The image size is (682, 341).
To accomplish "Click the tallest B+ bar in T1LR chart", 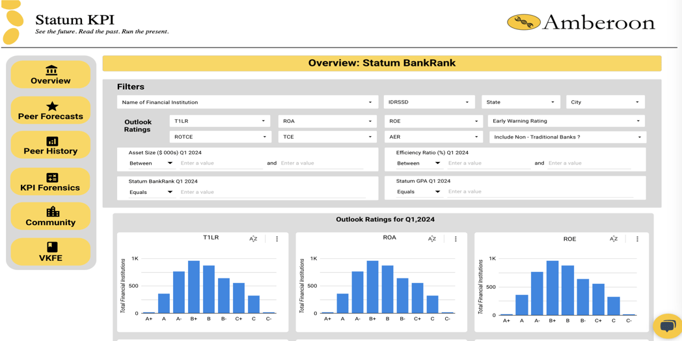I will pos(194,287).
